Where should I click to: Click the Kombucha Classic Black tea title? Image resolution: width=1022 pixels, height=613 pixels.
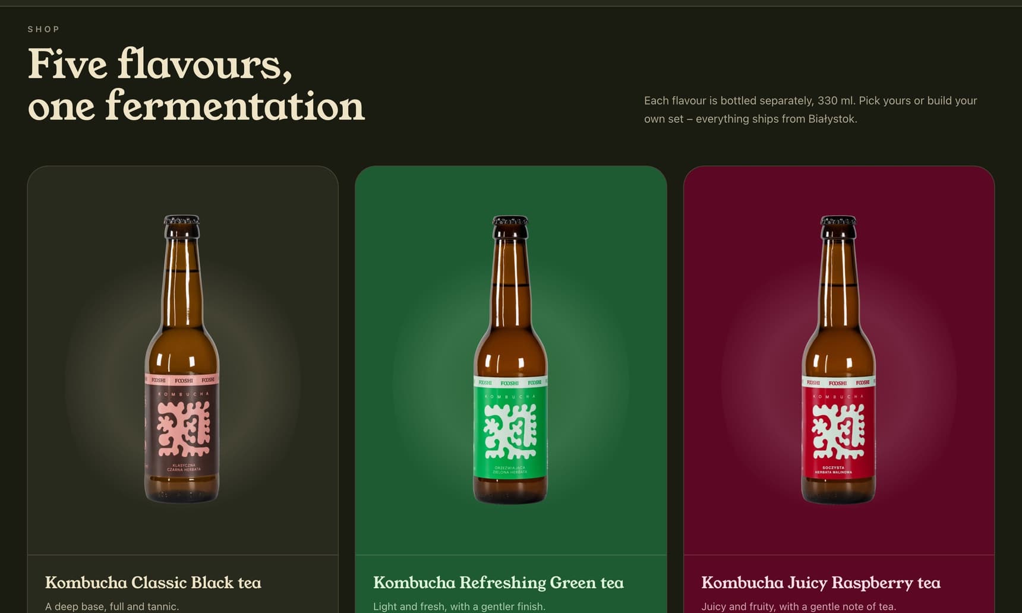point(153,583)
